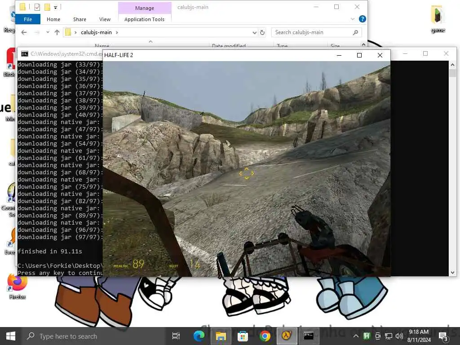Screen dimensions: 460x345
Task: Select the Application Tools tab
Action: tap(144, 19)
